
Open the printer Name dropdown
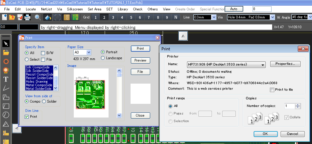pos(263,65)
